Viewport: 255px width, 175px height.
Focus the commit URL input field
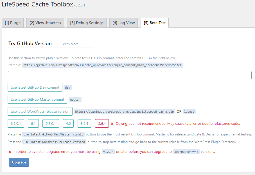(130, 75)
